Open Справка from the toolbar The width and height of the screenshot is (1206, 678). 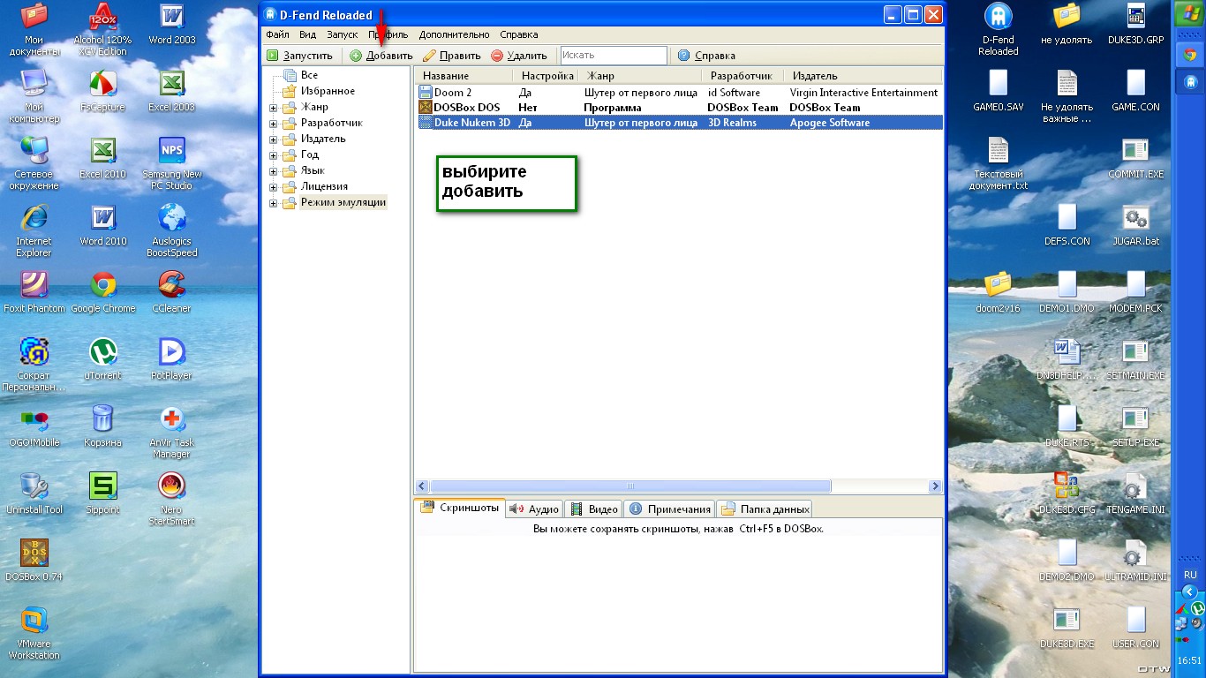point(706,56)
